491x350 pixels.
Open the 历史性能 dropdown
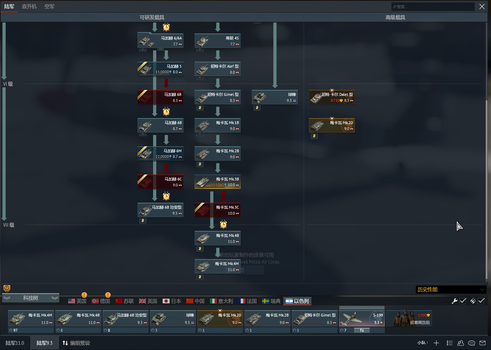(451, 289)
